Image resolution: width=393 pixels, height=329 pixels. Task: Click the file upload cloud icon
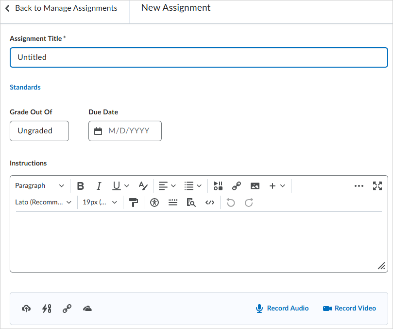click(x=26, y=309)
